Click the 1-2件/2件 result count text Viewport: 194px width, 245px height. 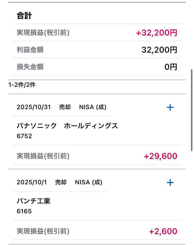pyautogui.click(x=22, y=85)
